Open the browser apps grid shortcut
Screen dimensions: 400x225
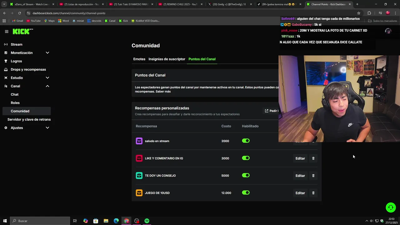click(x=4, y=21)
